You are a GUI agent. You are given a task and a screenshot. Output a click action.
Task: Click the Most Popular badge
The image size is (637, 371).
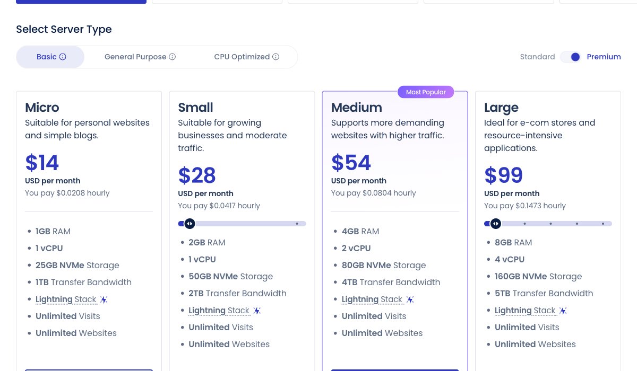(x=426, y=92)
